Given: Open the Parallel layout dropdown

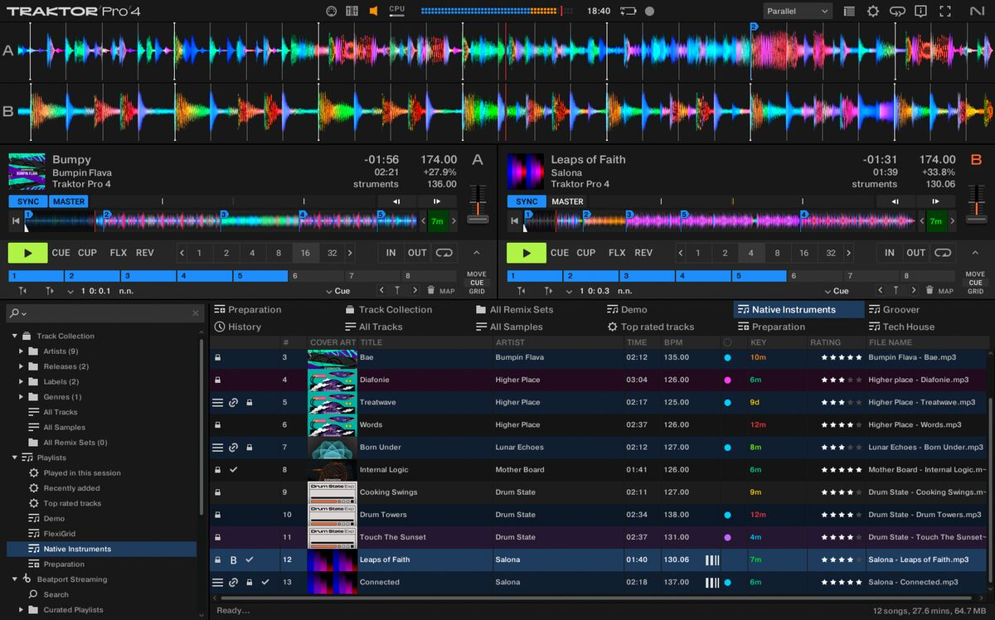Looking at the screenshot, I should [x=797, y=12].
